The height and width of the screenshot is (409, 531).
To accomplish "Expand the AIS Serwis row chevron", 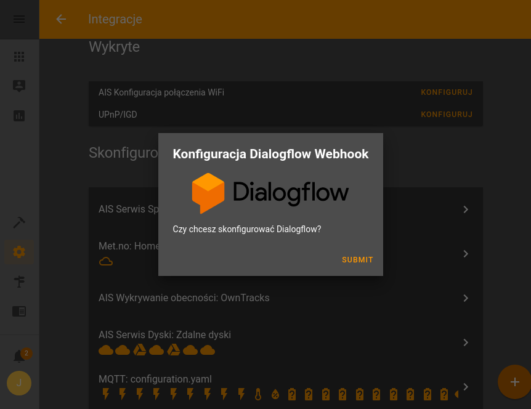I will [466, 209].
